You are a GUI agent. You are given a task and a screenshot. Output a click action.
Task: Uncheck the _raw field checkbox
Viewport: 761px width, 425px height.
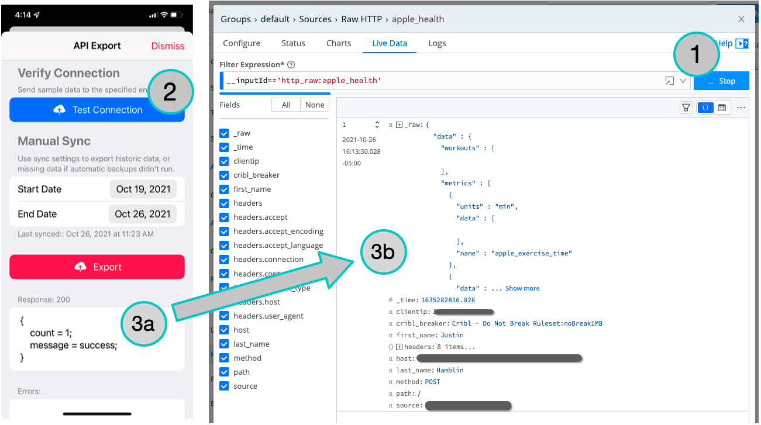tap(224, 133)
